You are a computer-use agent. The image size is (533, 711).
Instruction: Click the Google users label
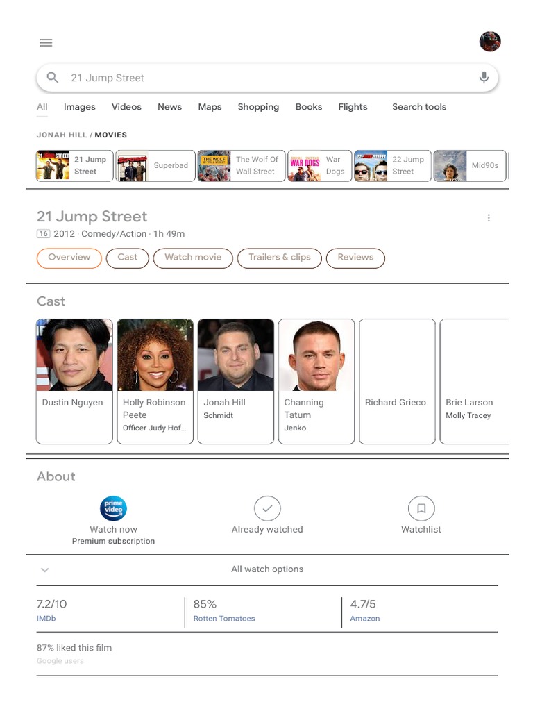[x=60, y=661]
